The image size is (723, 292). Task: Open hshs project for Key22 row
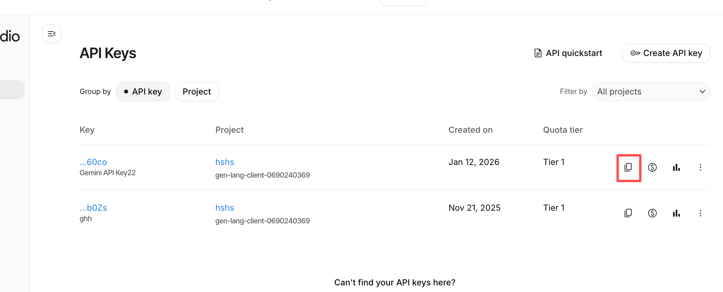click(x=225, y=162)
